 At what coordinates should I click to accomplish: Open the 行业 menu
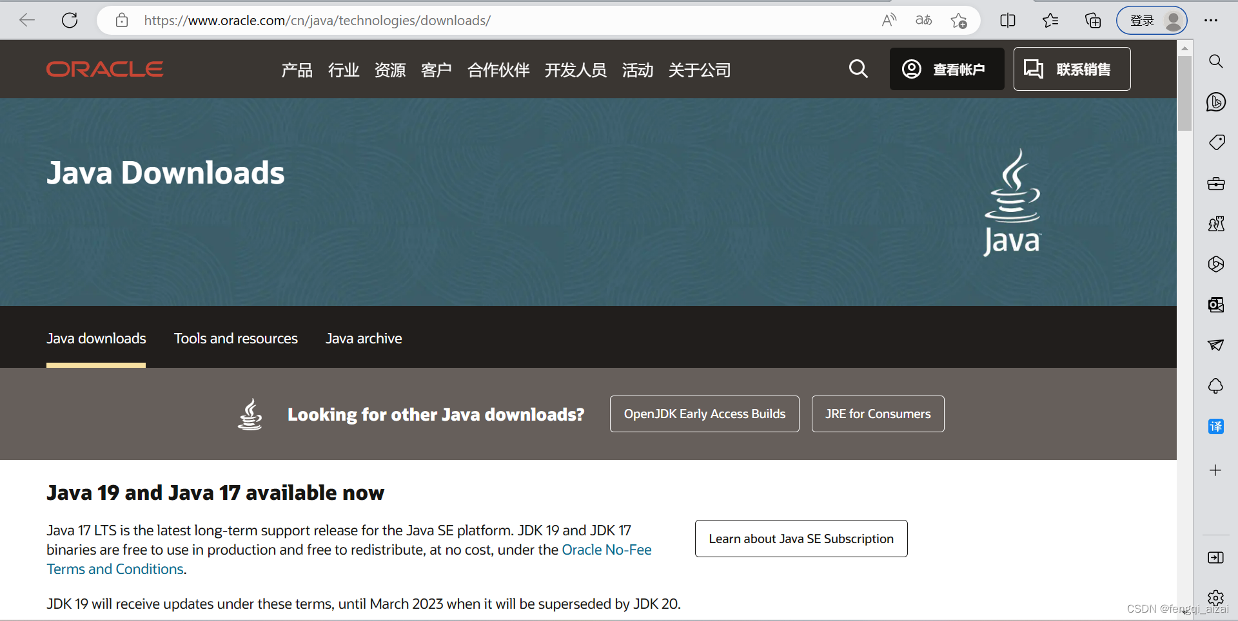(344, 70)
